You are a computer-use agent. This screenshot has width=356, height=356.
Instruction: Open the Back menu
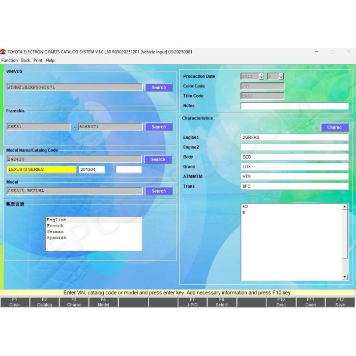(25, 61)
